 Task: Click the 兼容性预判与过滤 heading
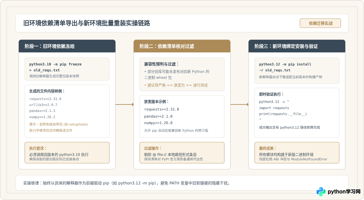pyautogui.click(x=162, y=64)
